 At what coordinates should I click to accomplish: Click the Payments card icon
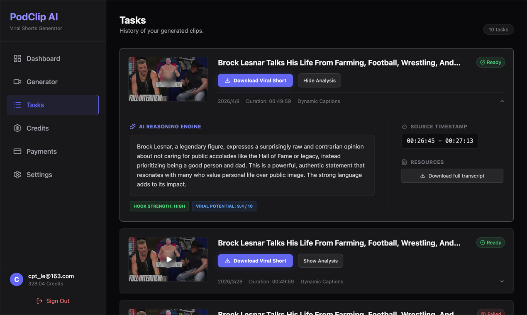coord(17,151)
